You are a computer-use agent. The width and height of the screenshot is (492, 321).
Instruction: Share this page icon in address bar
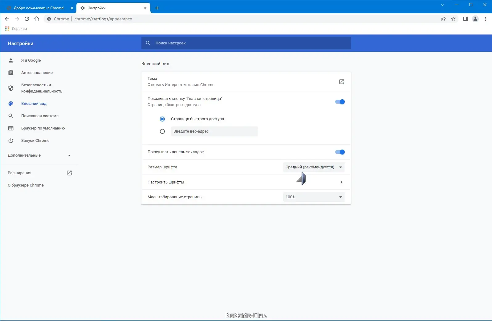click(x=443, y=19)
